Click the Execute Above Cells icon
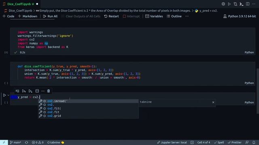Viewport: 259px width, 145px height. click(24, 91)
